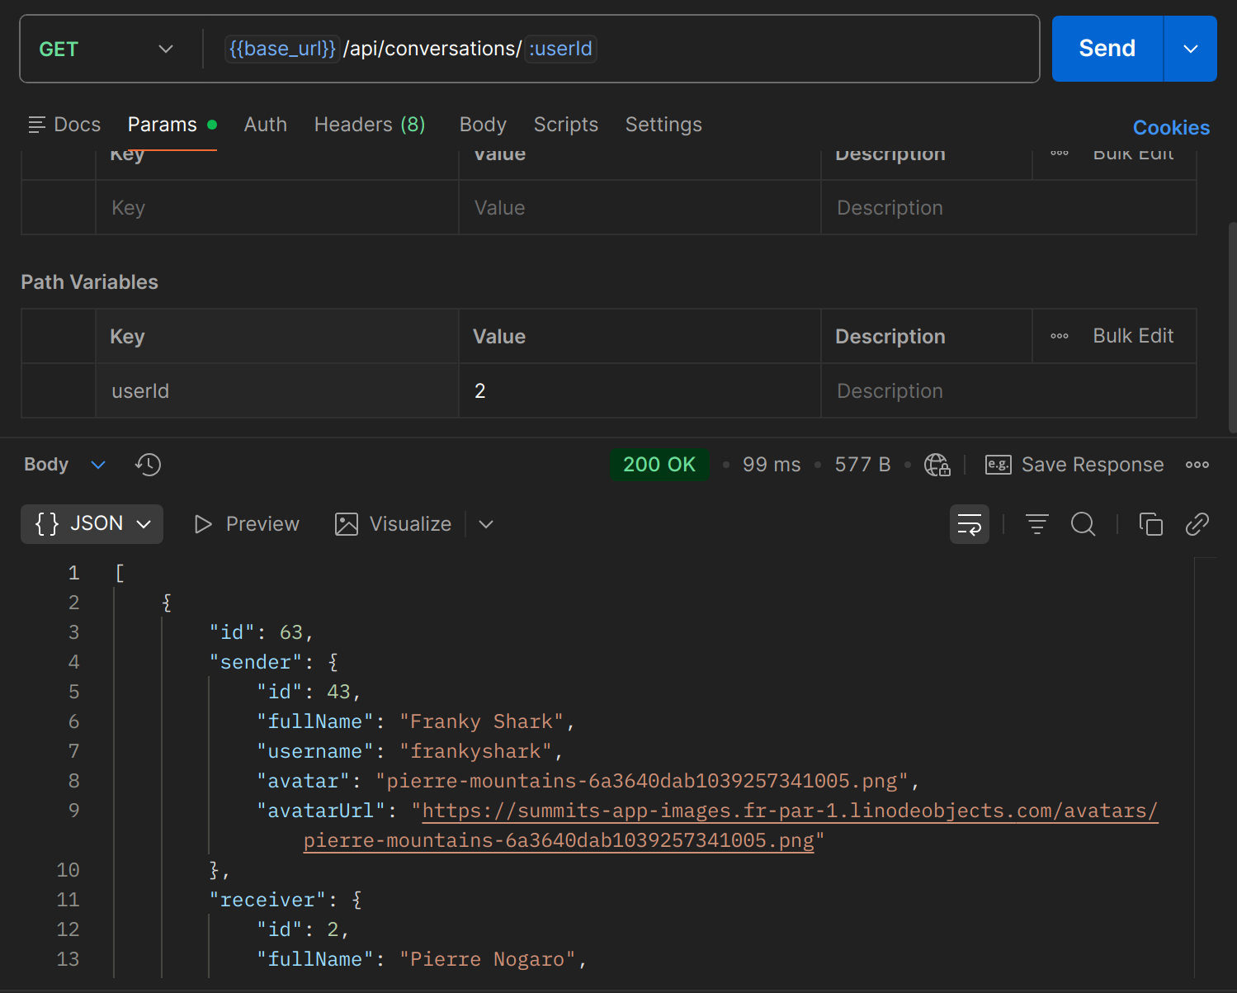This screenshot has width=1237, height=993.
Task: Open the Docs tab
Action: coord(64,125)
